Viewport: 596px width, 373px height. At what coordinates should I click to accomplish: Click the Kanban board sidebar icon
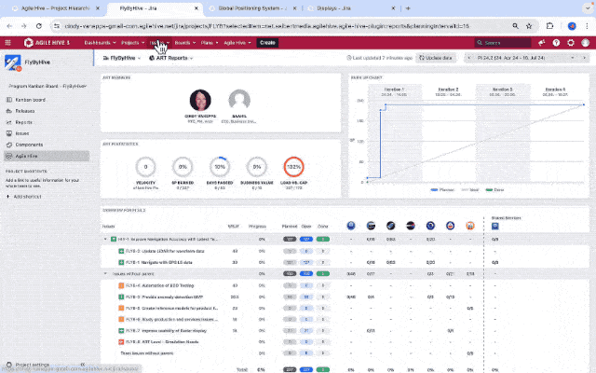pyautogui.click(x=9, y=100)
